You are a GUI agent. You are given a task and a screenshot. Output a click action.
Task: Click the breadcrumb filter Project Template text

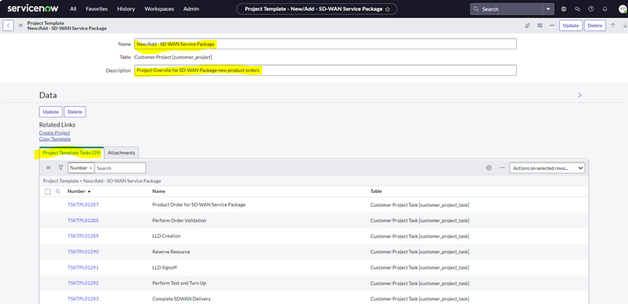102,181
